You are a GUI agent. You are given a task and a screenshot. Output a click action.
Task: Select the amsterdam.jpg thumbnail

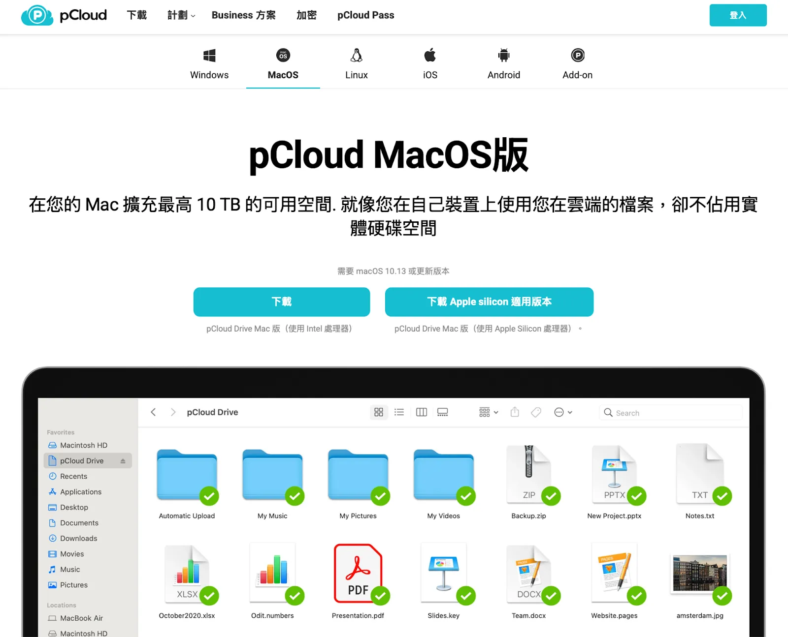click(700, 576)
